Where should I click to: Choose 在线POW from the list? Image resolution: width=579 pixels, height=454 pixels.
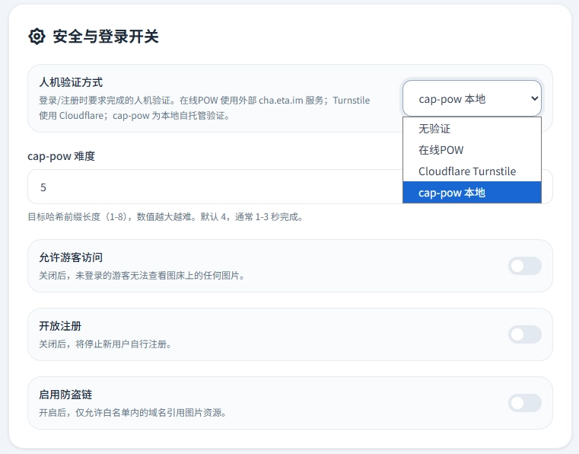pos(472,150)
